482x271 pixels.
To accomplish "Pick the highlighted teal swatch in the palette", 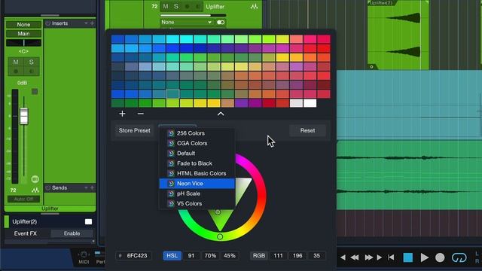I will 172,93.
